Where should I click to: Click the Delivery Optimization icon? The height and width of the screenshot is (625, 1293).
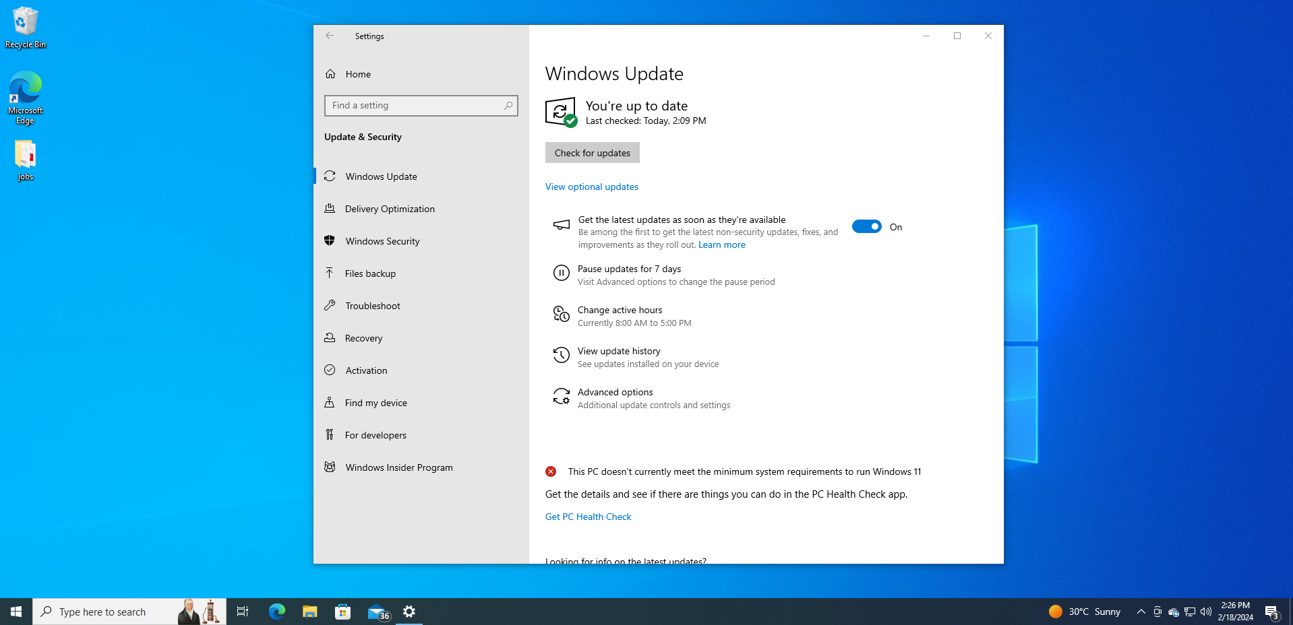click(330, 209)
